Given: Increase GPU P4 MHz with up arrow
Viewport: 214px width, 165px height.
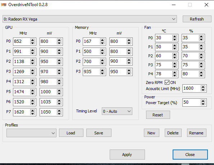Looking at the screenshot, I should pyautogui.click(x=32, y=80).
